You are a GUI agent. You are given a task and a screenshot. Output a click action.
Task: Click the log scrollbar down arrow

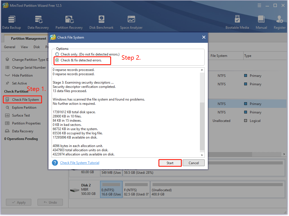pos(202,155)
